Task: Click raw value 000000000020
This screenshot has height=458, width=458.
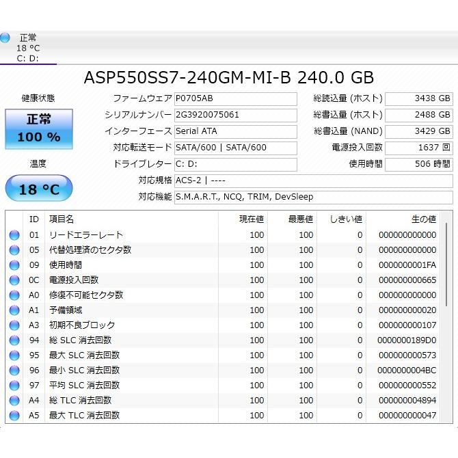Action: 407,310
